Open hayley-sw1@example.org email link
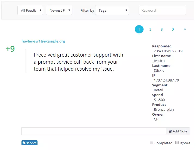 pyautogui.click(x=43, y=41)
